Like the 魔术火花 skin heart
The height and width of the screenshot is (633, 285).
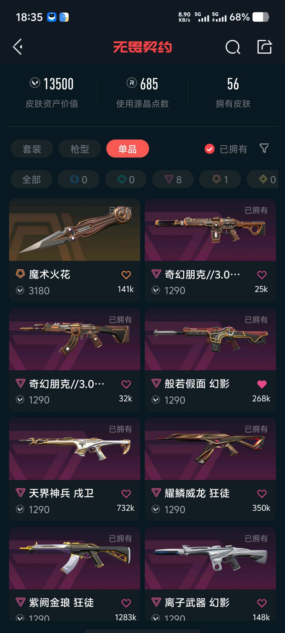pos(126,275)
